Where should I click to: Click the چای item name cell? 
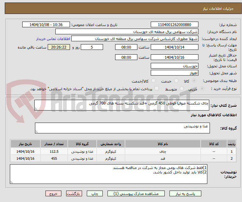pyautogui.click(x=163, y=151)
